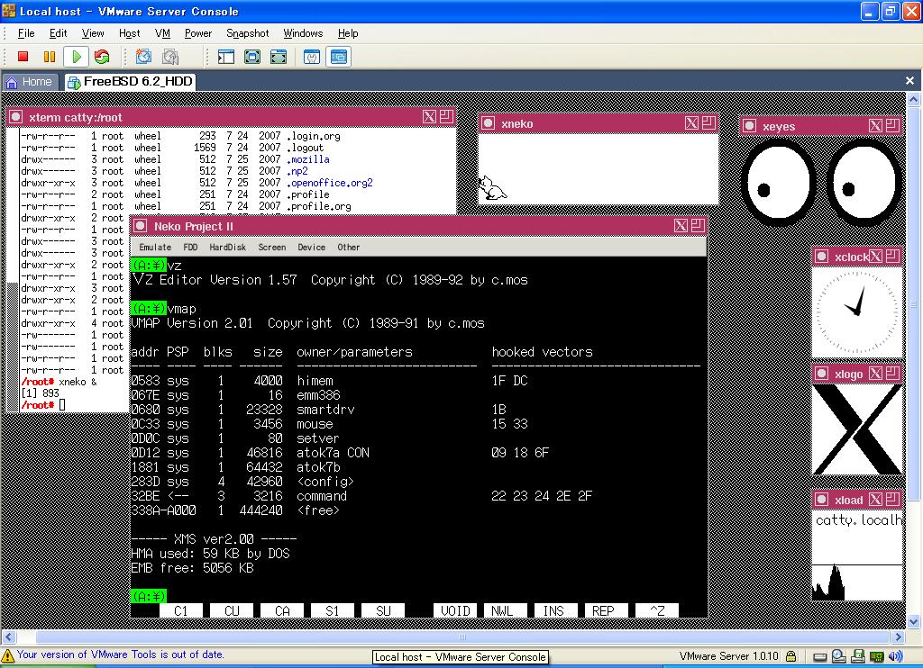Image resolution: width=923 pixels, height=668 pixels.
Task: Open the Host menu
Action: (129, 33)
